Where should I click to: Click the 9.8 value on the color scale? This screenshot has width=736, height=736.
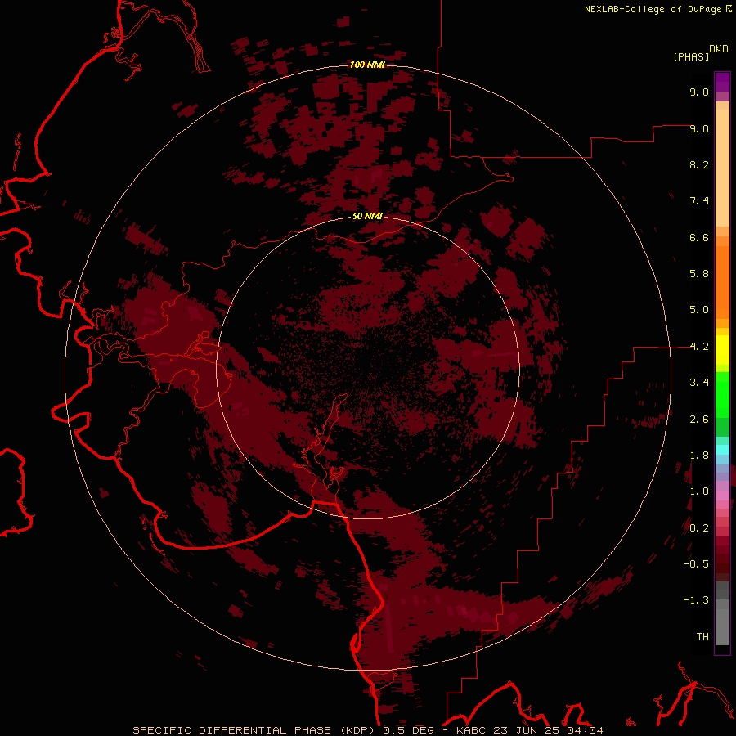(699, 92)
